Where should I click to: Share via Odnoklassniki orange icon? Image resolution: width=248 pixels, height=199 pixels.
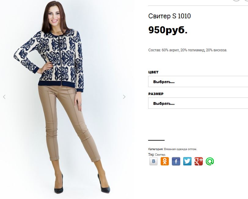[165, 161]
